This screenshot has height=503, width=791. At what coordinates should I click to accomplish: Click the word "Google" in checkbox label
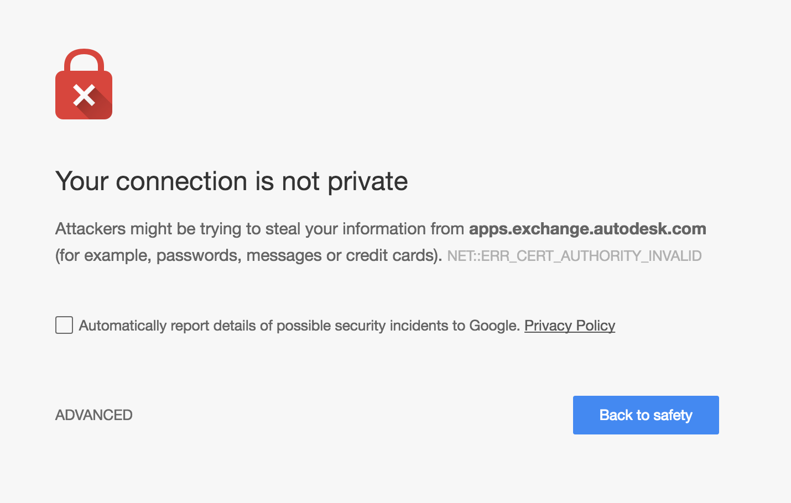pos(493,326)
